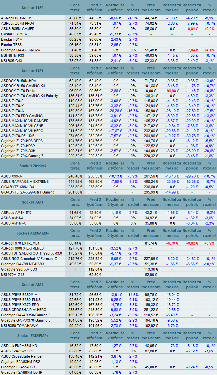
Task: Click the ASUS Z170 PRO GAMING name
Action: click(x=22, y=116)
